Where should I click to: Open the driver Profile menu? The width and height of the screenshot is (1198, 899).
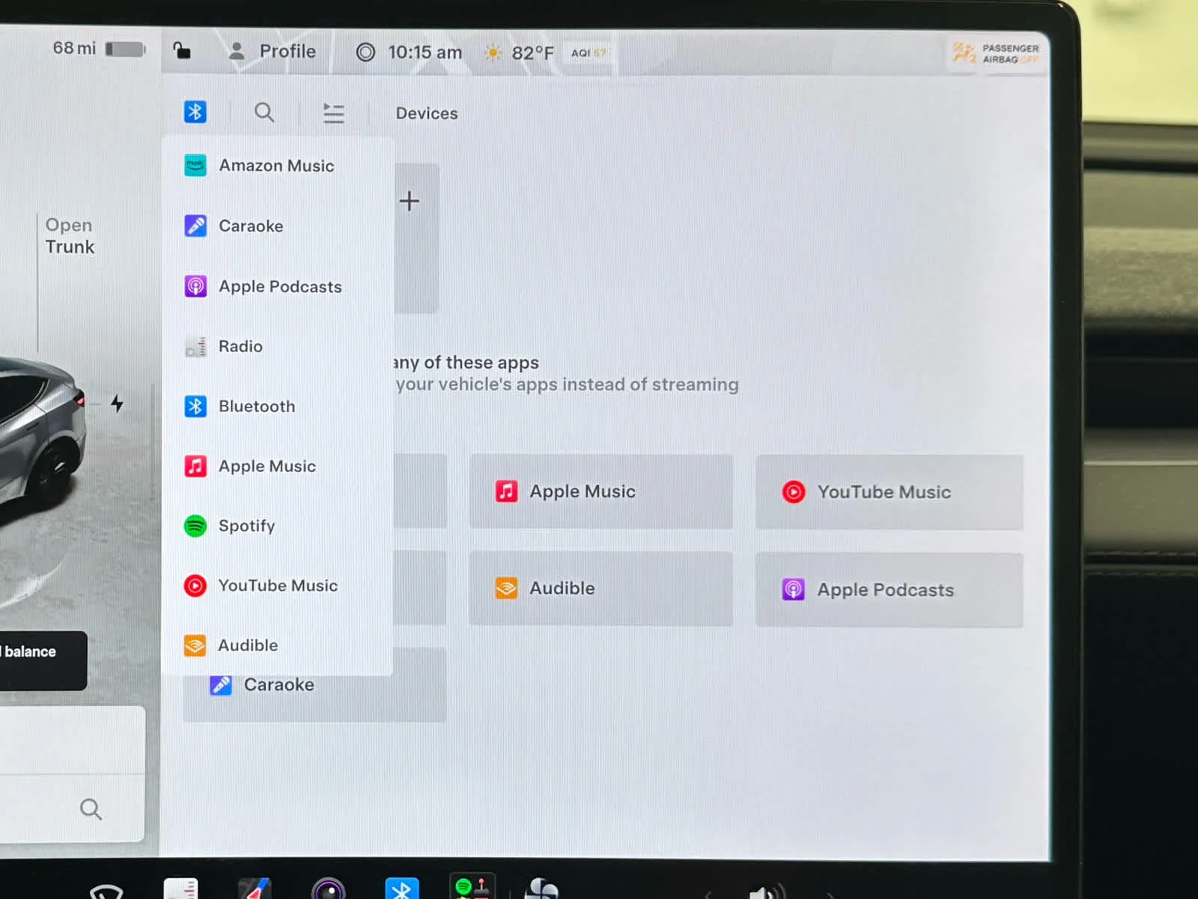pyautogui.click(x=272, y=51)
